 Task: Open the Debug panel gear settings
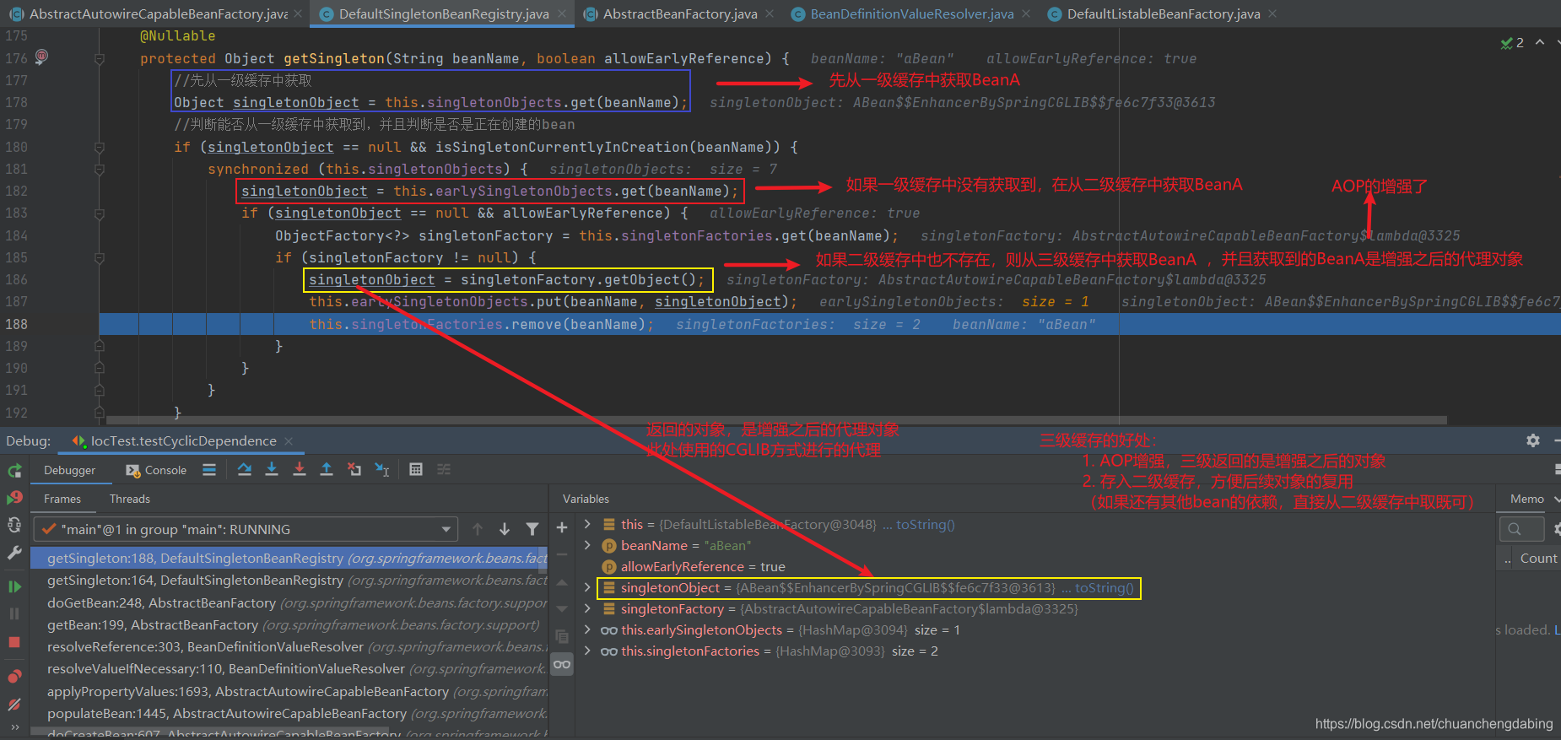click(x=1533, y=440)
